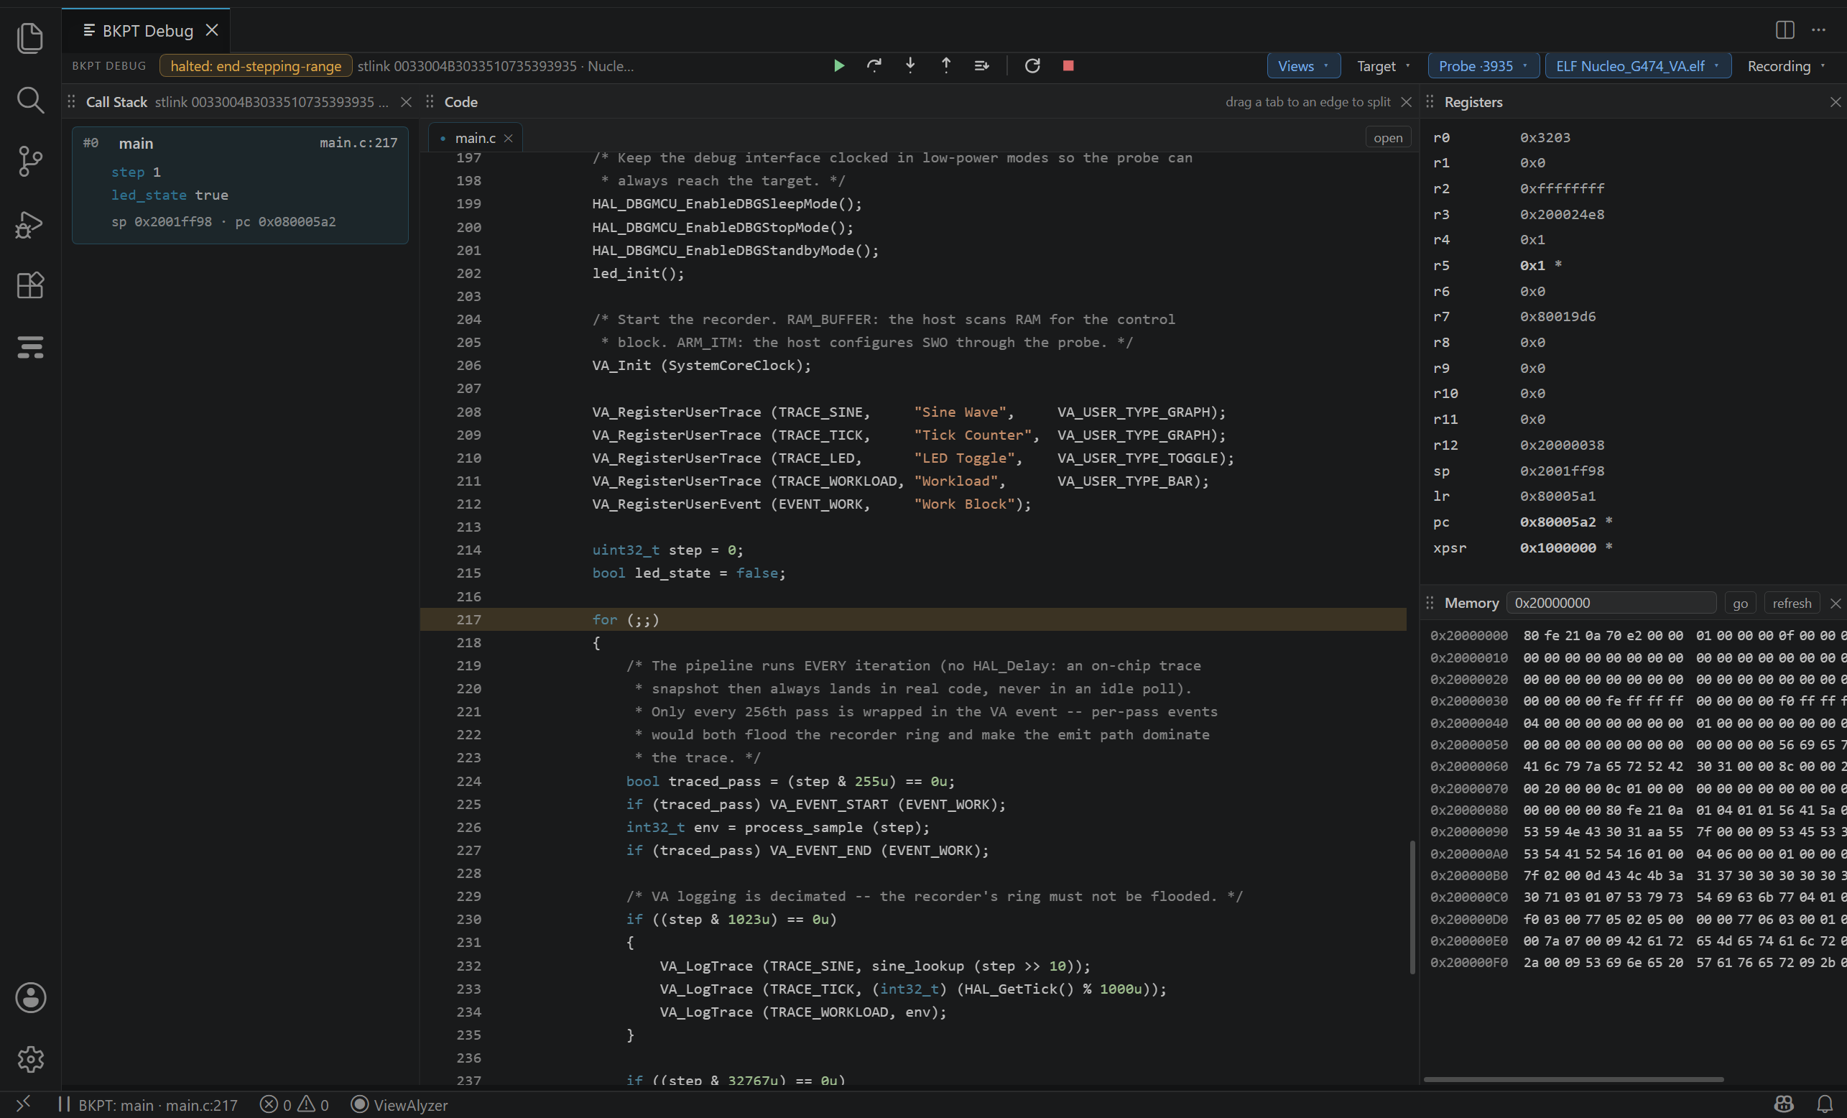Open the Run and Debug icon
This screenshot has height=1118, width=1847.
30,223
